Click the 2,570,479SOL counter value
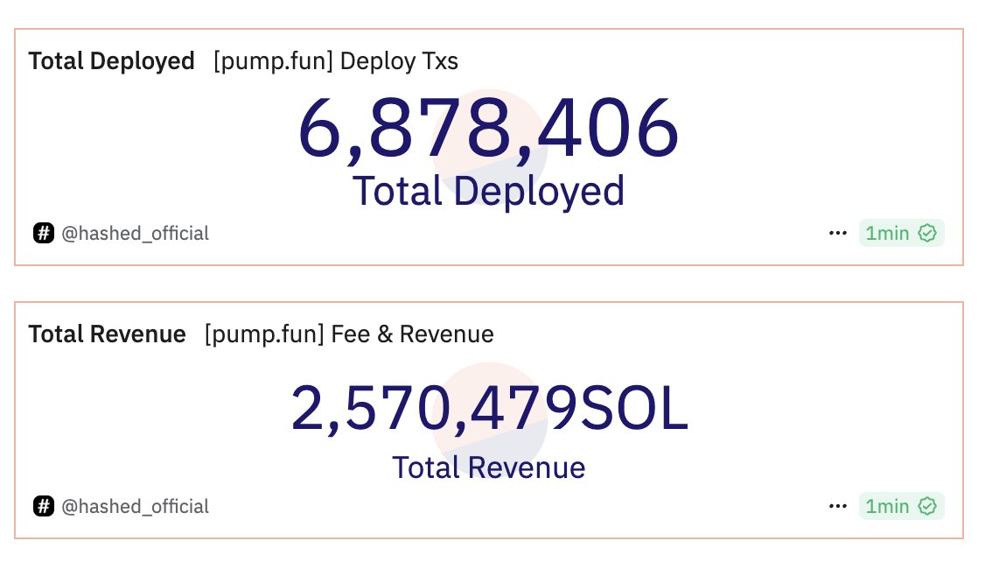Image resolution: width=985 pixels, height=562 pixels. click(x=489, y=409)
